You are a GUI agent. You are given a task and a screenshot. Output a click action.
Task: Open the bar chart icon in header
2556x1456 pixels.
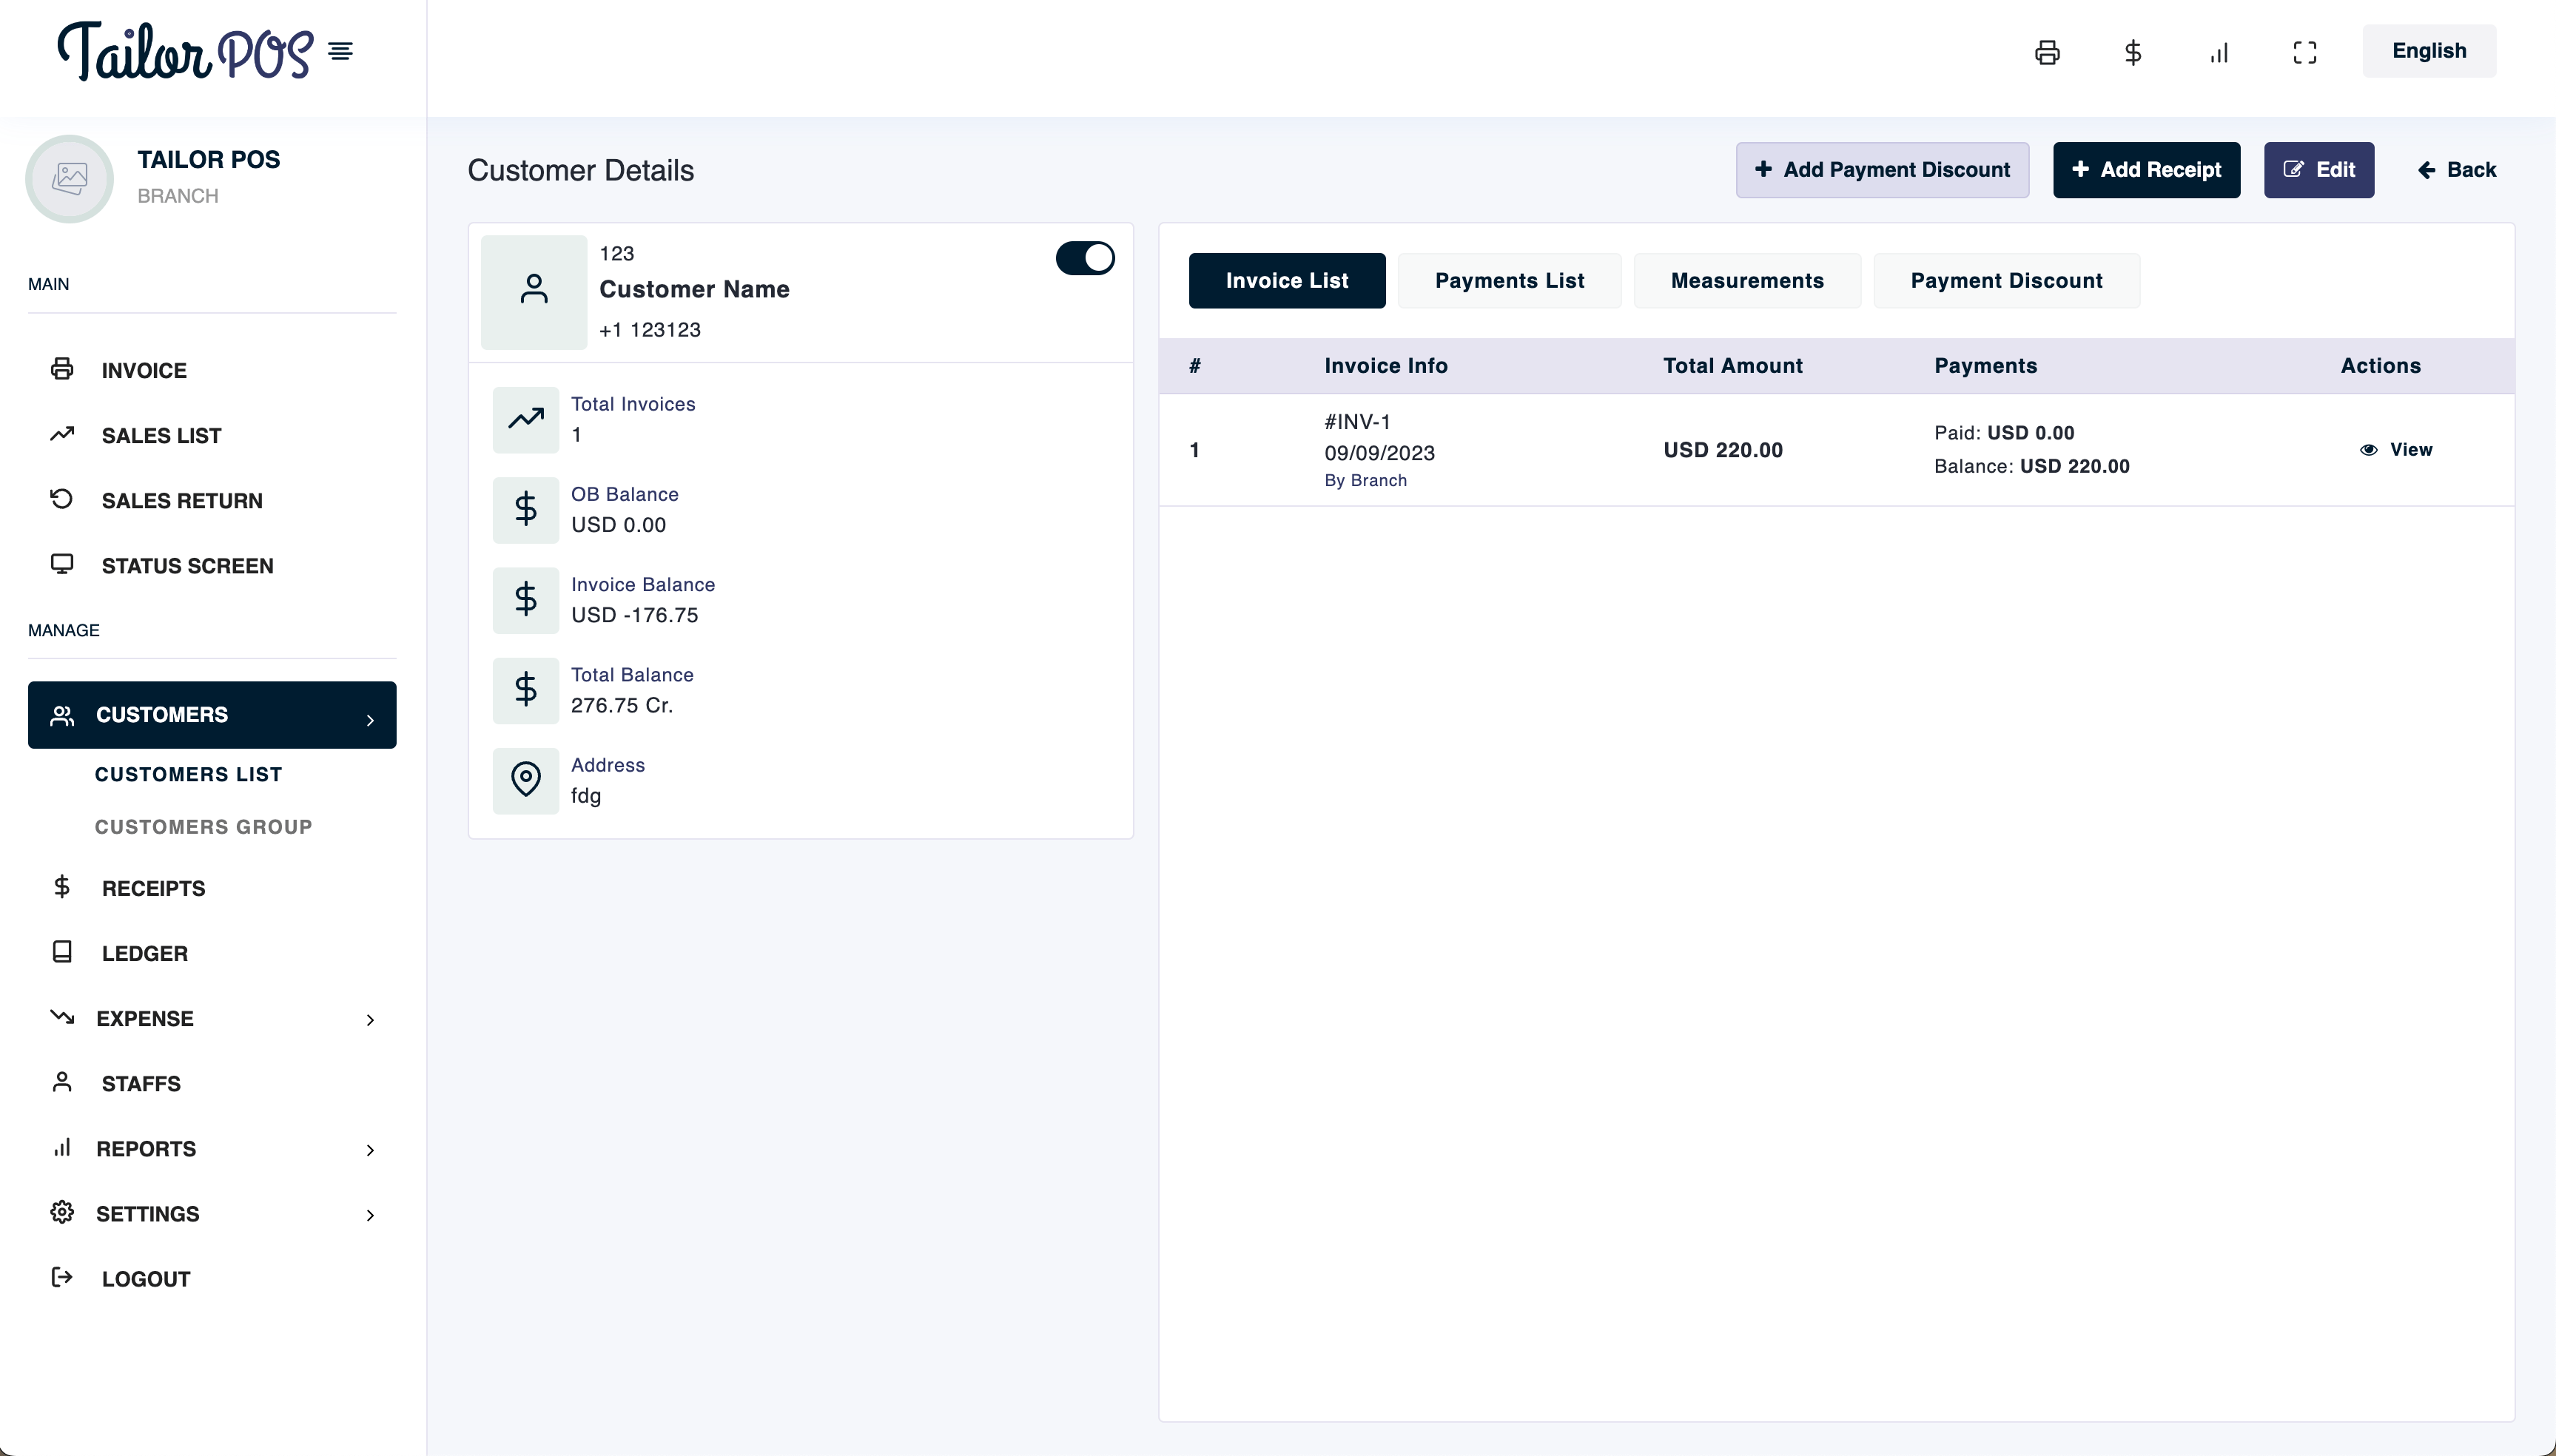(x=2219, y=52)
